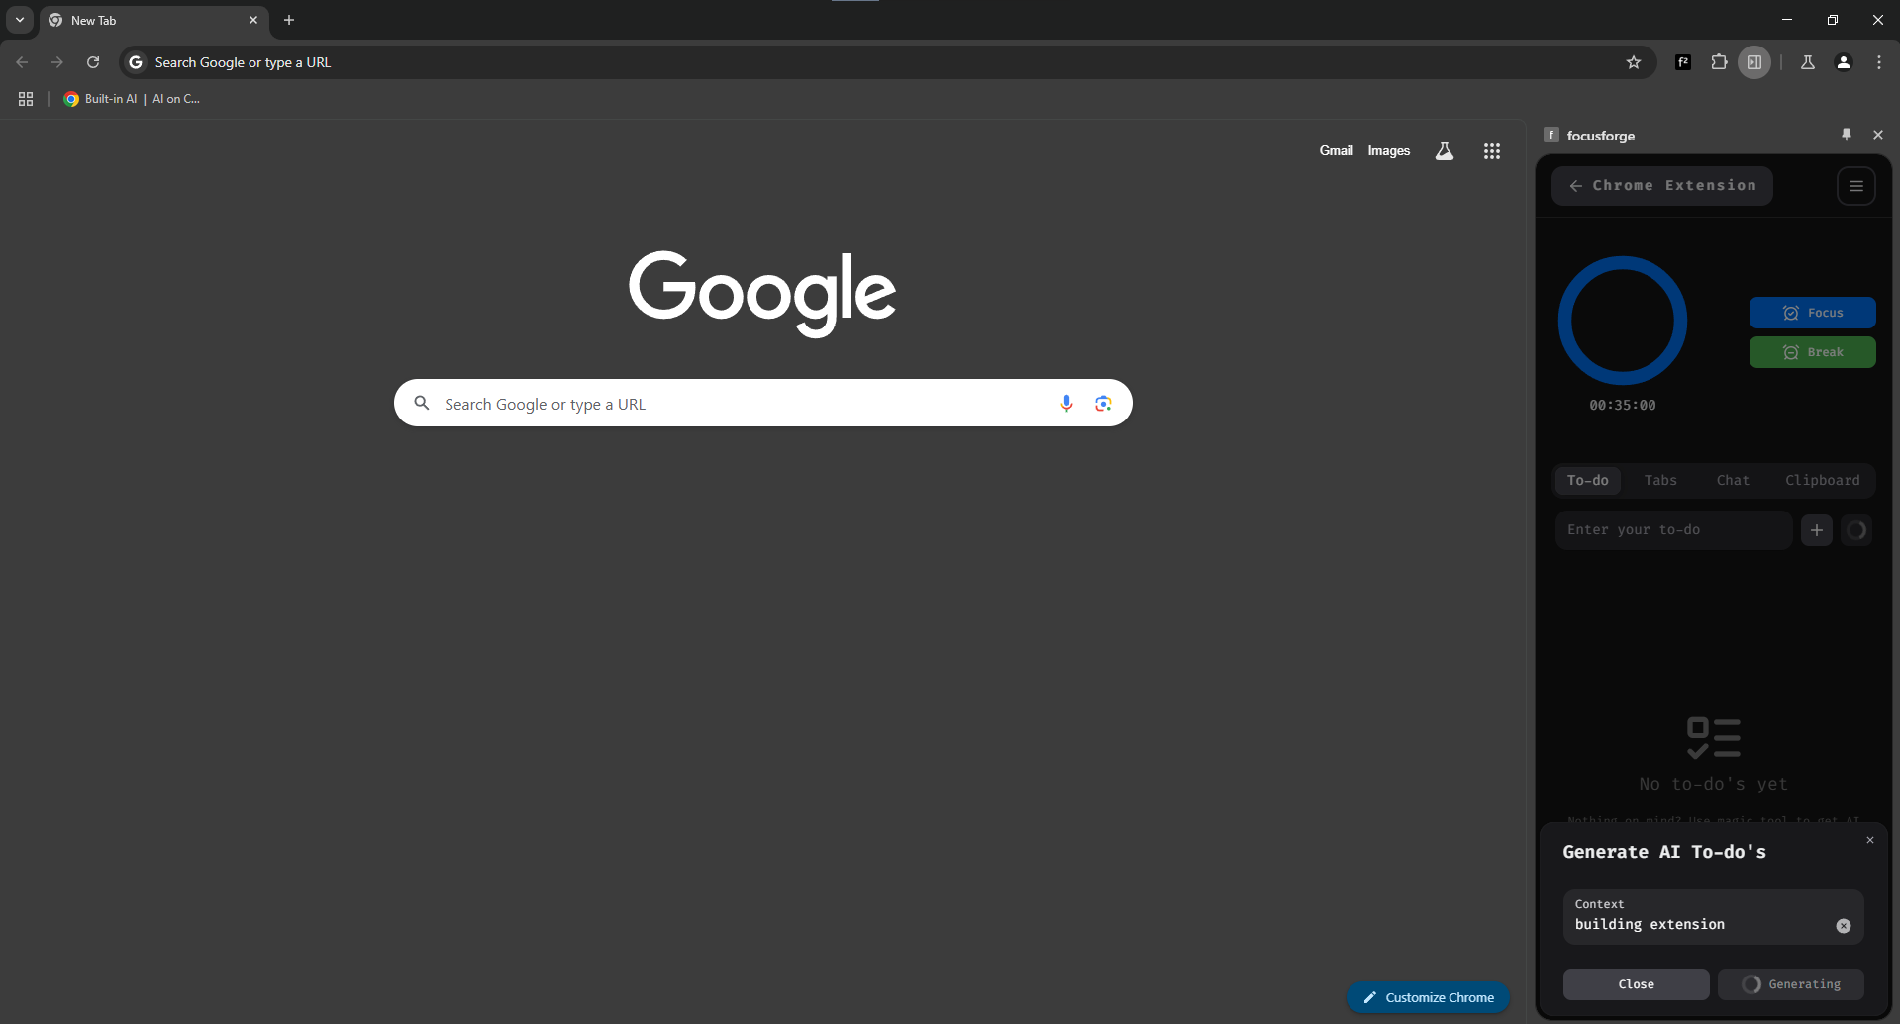Screen dimensions: 1900x1024
Task: Go back via Chrome Extension button
Action: 1661,186
